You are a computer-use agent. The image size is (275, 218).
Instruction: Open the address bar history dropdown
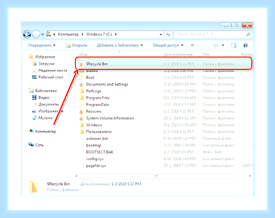pos(161,34)
